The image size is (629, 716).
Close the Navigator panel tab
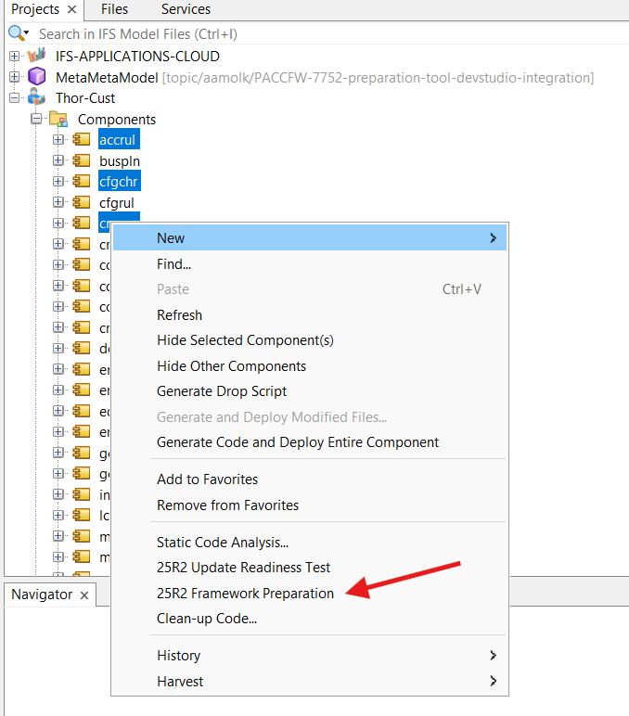tap(84, 595)
